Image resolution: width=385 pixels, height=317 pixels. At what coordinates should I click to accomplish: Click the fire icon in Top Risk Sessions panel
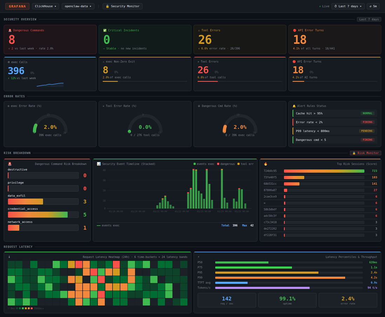[x=265, y=164]
